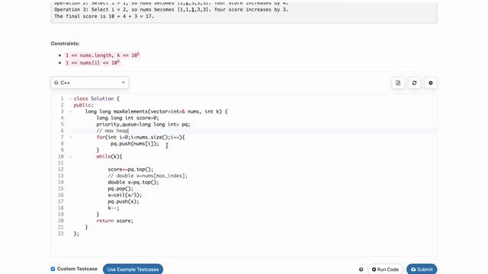Click 'pq.push(nums[i]);' code line
Viewport: 488px width, 274px height.
pos(135,144)
